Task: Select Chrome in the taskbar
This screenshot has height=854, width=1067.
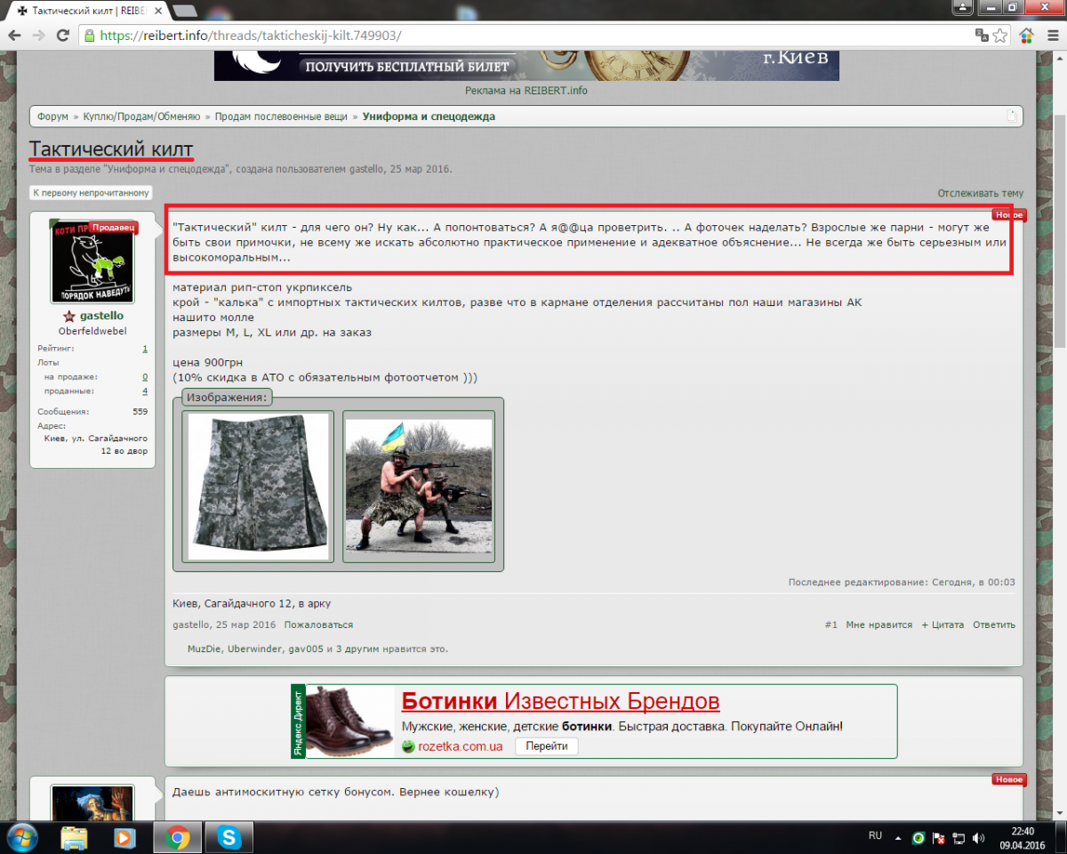Action: [177, 837]
